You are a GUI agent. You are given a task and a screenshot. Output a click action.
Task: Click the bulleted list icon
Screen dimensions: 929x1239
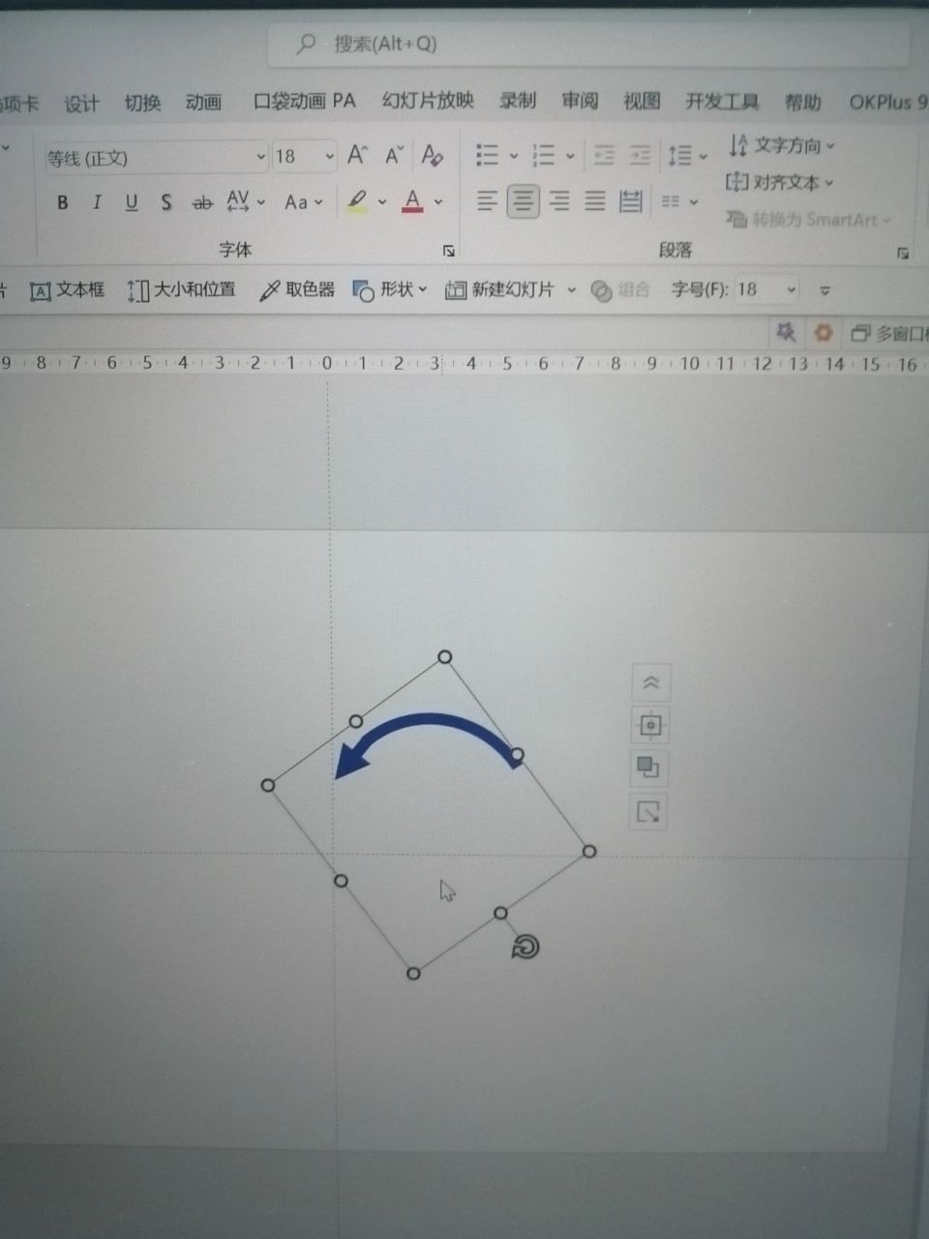click(x=487, y=155)
